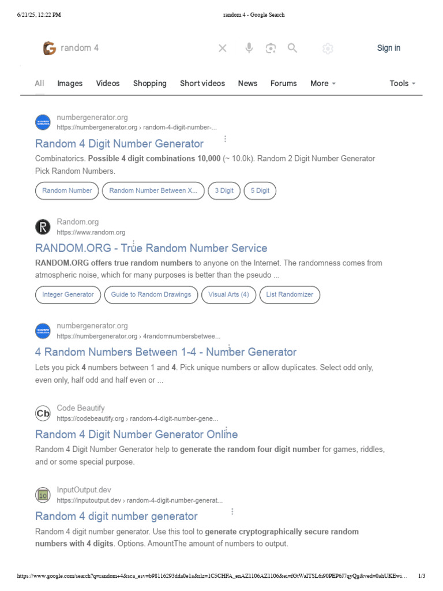This screenshot has width=443, height=591.
Task: Clear the search box with X icon
Action: [x=223, y=48]
